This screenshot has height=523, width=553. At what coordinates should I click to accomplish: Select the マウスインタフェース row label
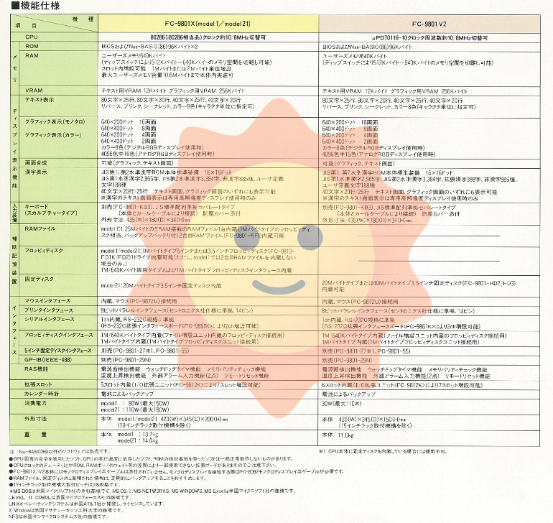(52, 300)
